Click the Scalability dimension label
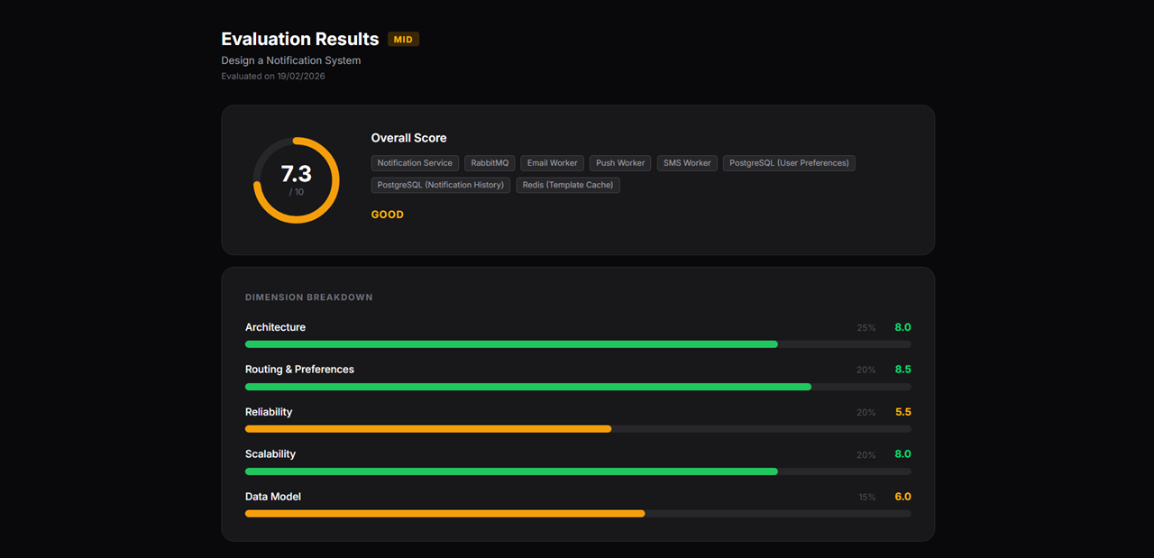The width and height of the screenshot is (1154, 558). coord(270,453)
